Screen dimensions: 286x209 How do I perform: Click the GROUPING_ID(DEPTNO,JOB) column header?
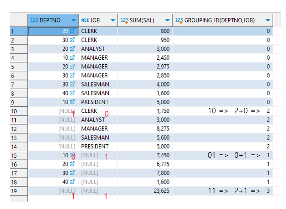click(x=223, y=20)
